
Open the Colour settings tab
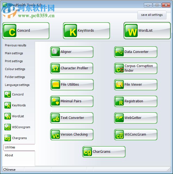(x=15, y=69)
